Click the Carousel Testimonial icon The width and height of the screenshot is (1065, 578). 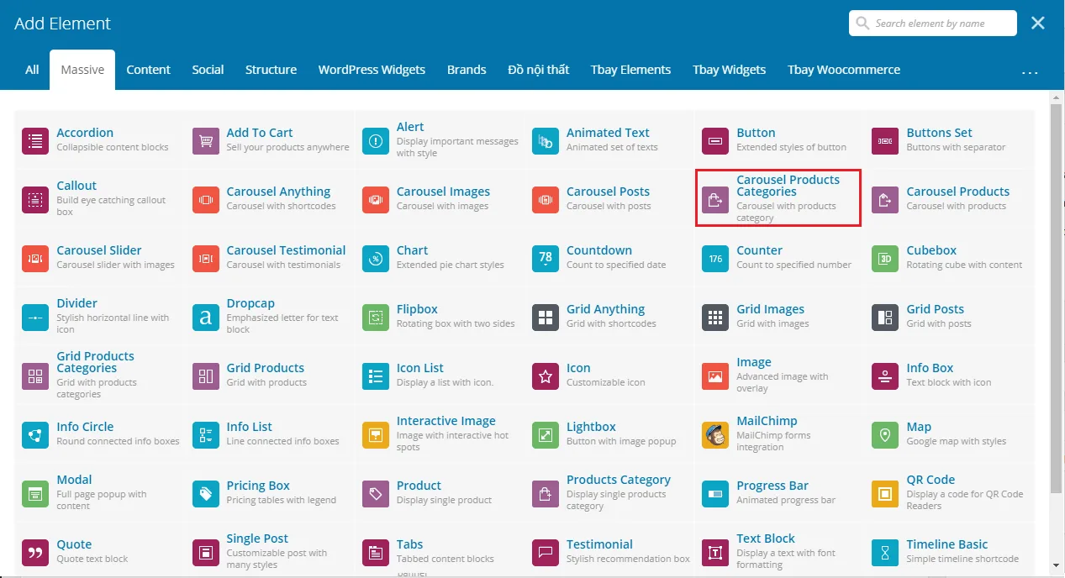(205, 259)
